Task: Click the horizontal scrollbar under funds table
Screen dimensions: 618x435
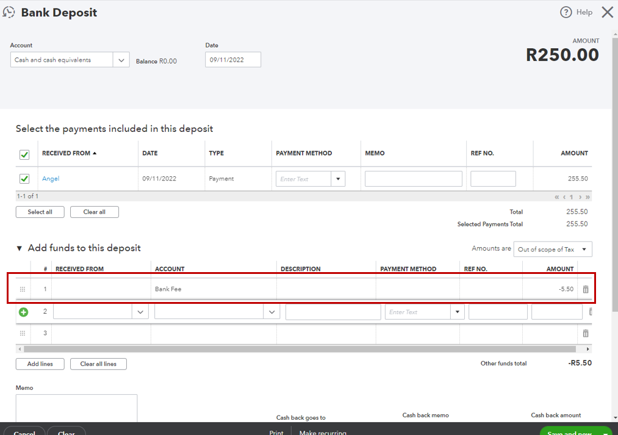Action: 299,349
